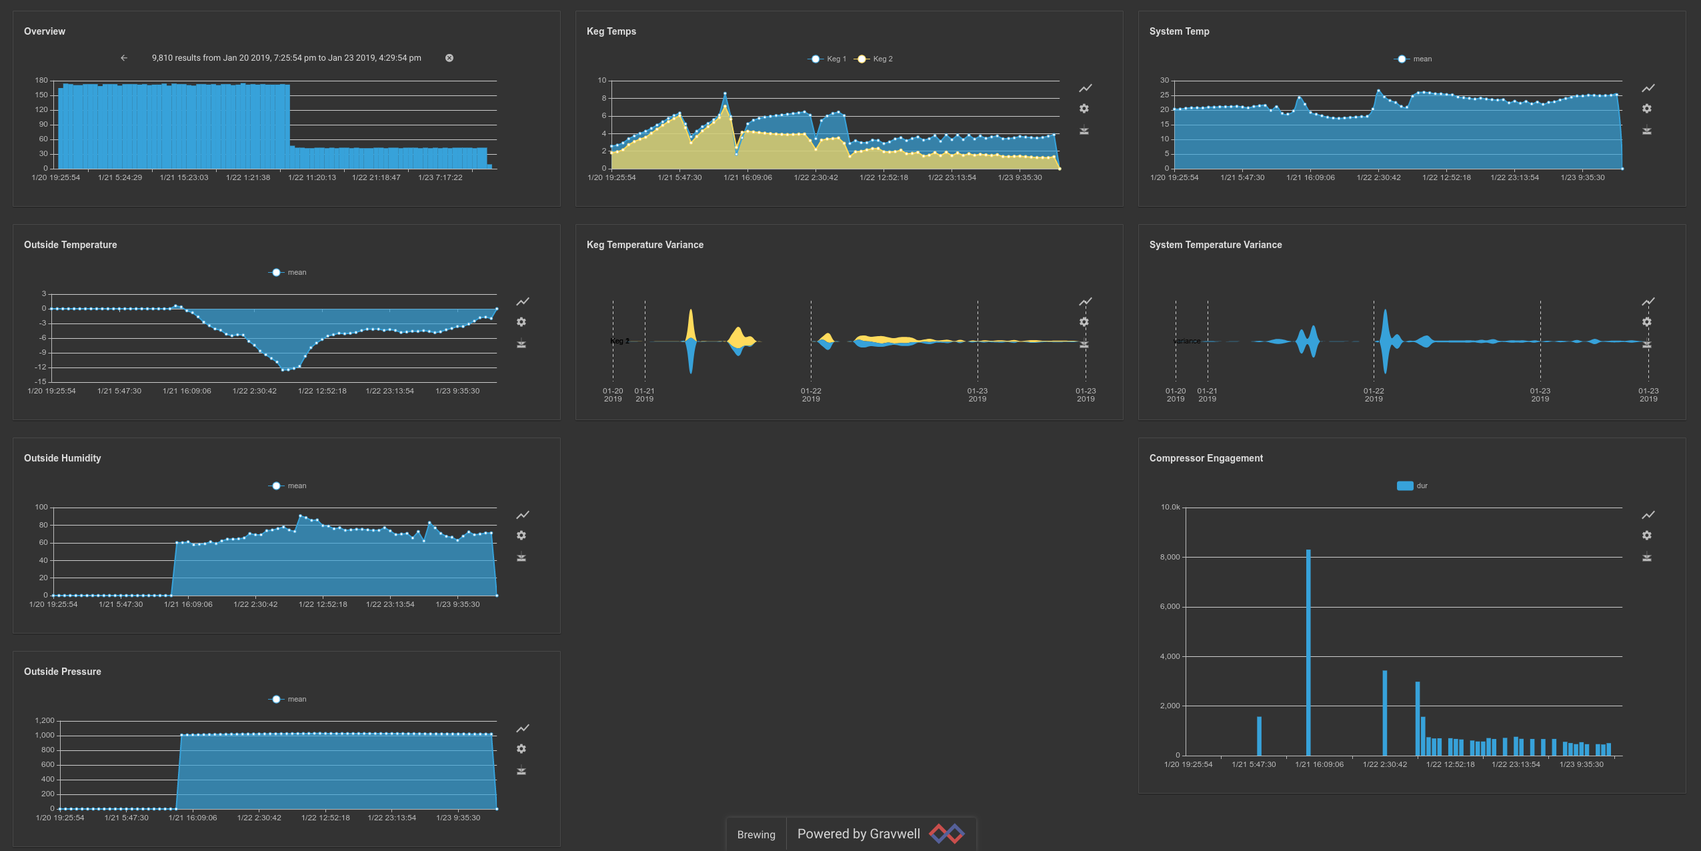This screenshot has height=851, width=1701.
Task: Open gear settings in Keg Temperature Variance panel
Action: click(x=1084, y=322)
